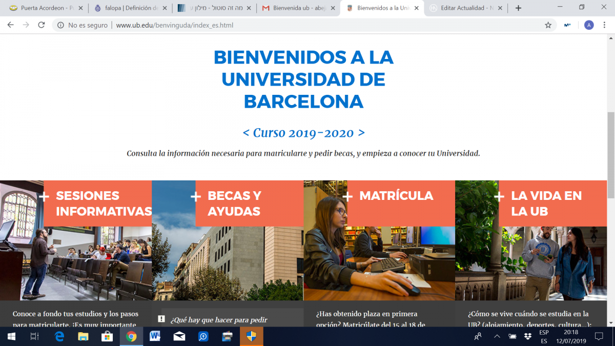The width and height of the screenshot is (615, 346).
Task: Click the exclamation icon beside '¿Qué hay que hacer'
Action: click(161, 319)
